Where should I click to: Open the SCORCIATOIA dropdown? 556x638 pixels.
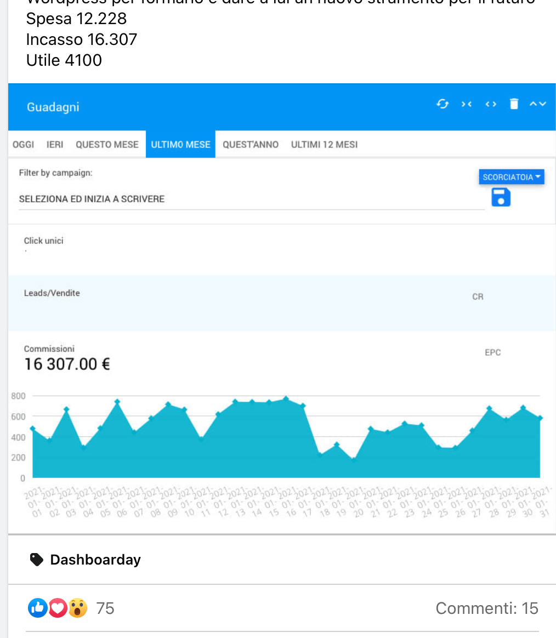pyautogui.click(x=512, y=177)
